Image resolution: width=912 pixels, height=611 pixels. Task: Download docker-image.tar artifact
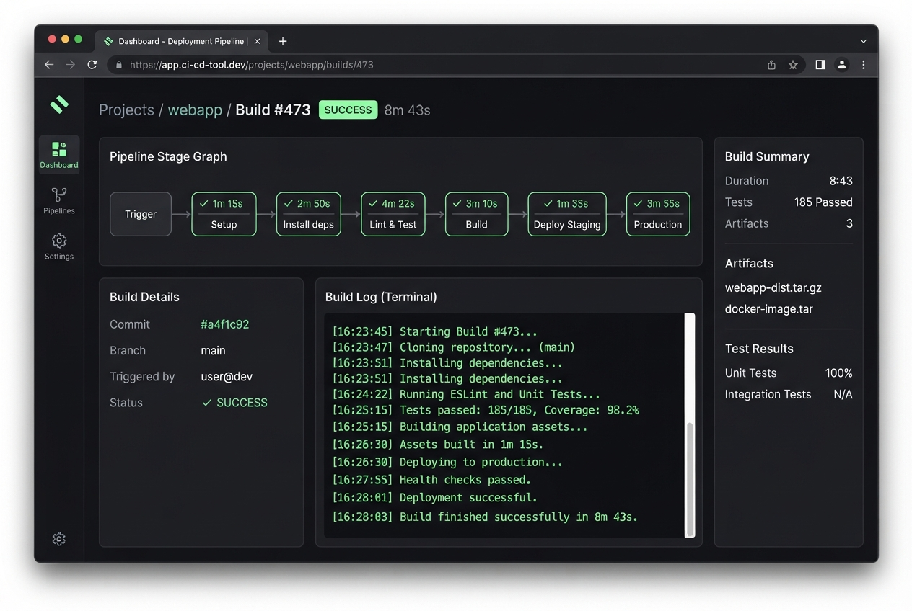(768, 309)
